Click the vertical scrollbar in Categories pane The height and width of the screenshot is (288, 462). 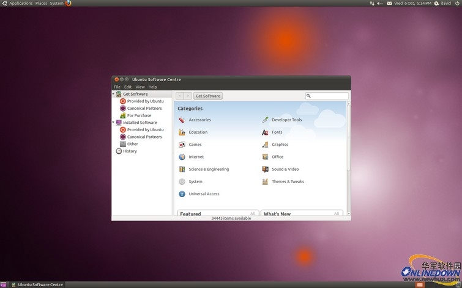tap(349, 137)
